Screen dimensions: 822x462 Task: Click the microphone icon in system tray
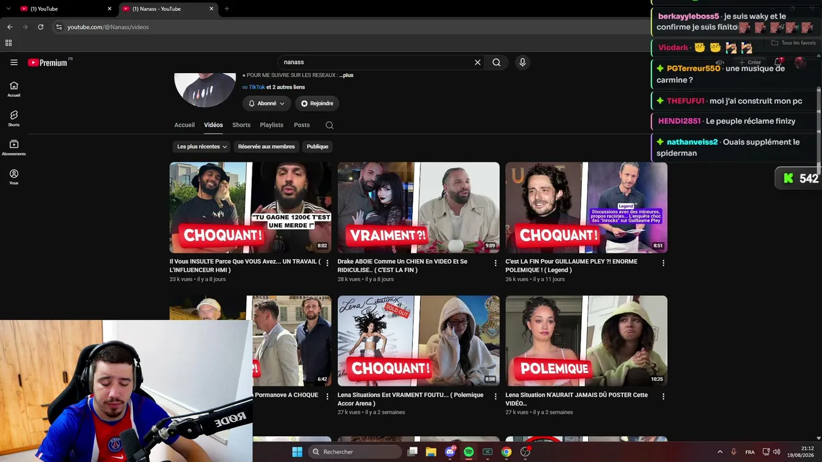pyautogui.click(x=733, y=452)
